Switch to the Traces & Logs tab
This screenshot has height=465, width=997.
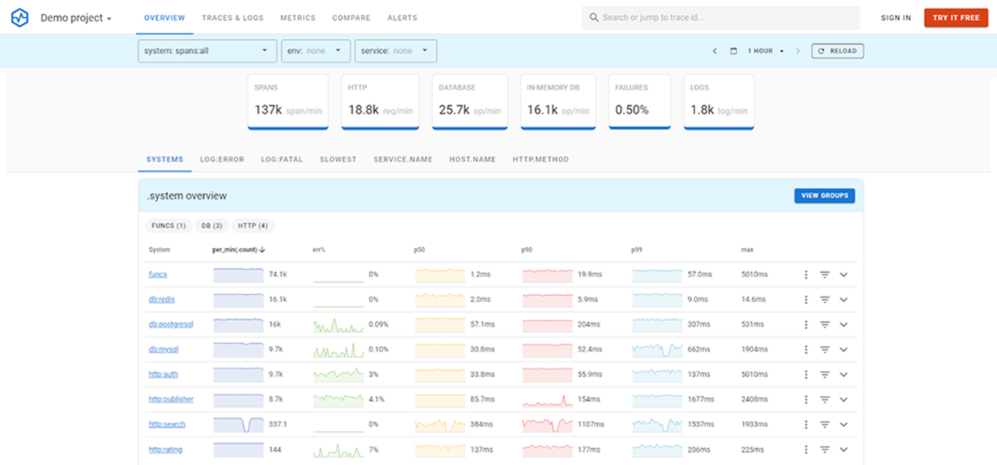[232, 18]
